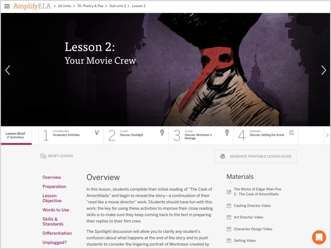The height and width of the screenshot is (249, 331).
Task: Click the reading magnifier icon in activity 4
Action: pos(292,133)
